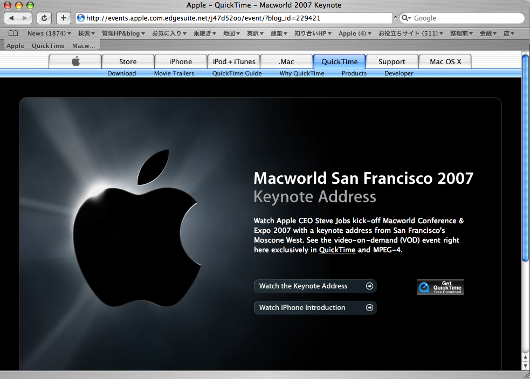Open the 検索 bookmark folder
The width and height of the screenshot is (530, 379).
pos(86,33)
